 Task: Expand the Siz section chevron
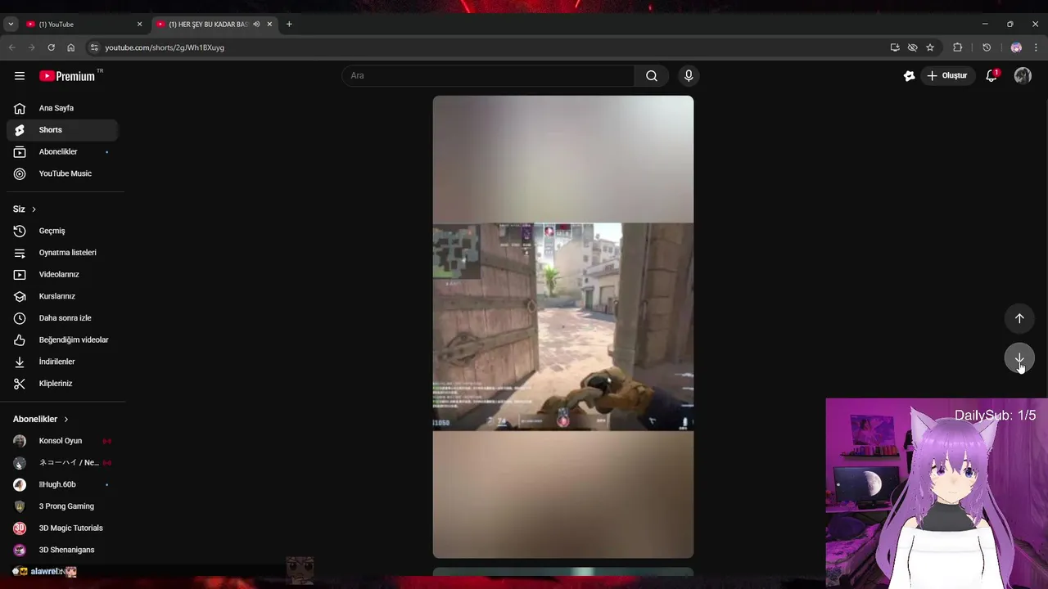tap(34, 209)
